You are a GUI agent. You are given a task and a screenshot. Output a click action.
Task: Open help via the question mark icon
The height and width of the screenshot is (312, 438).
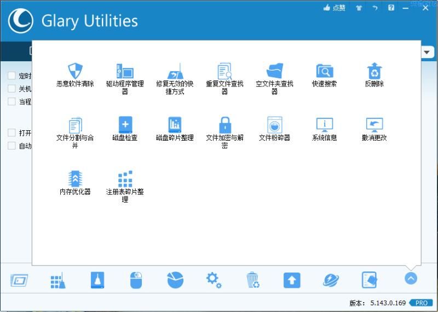391,8
